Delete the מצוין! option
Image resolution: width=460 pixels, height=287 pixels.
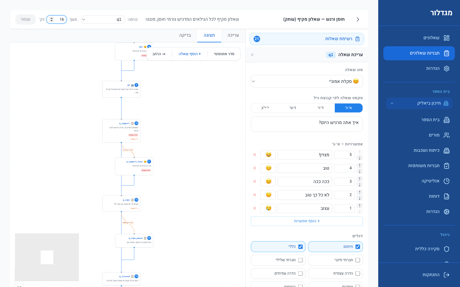point(255,155)
